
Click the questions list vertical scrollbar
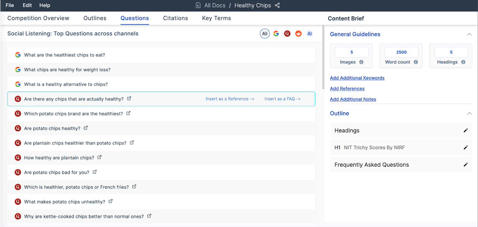(x=323, y=60)
